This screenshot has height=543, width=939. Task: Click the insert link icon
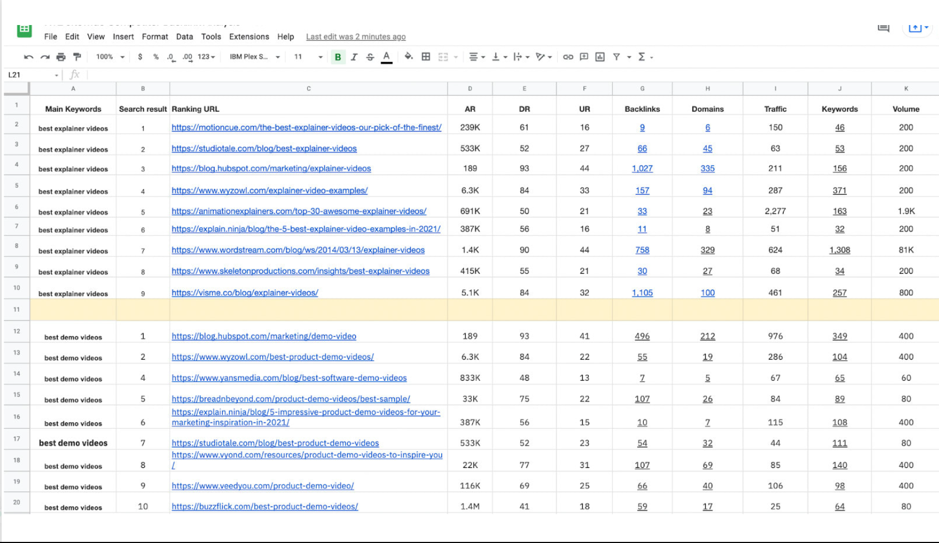(x=568, y=57)
